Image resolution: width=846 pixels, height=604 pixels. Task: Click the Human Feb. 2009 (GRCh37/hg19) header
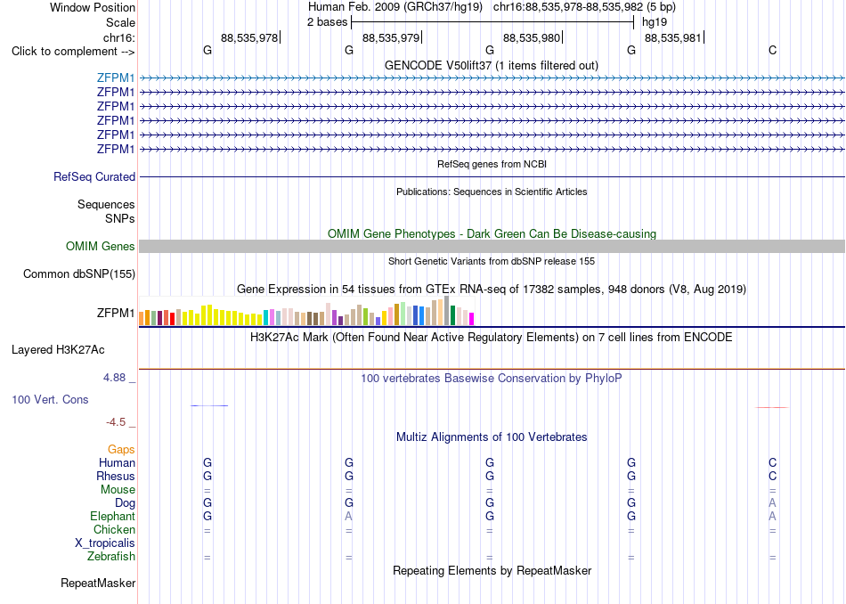pyautogui.click(x=395, y=7)
